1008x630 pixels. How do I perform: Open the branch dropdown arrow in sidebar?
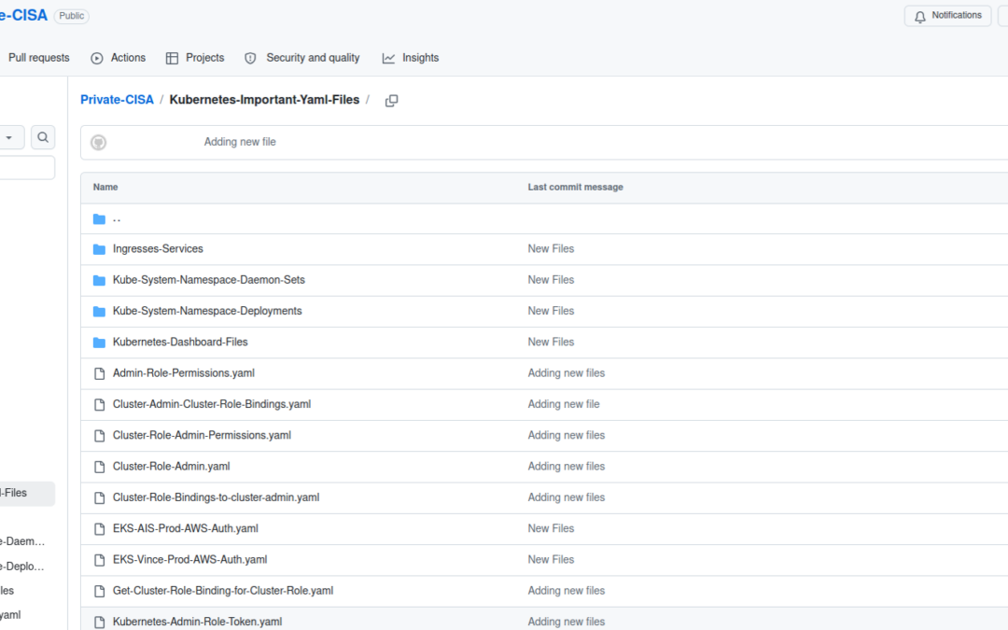[x=9, y=137]
